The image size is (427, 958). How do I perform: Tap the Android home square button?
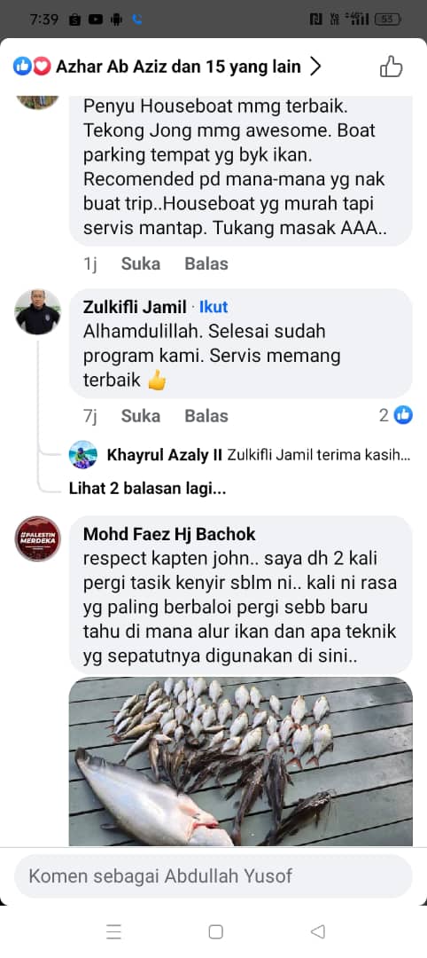click(215, 931)
